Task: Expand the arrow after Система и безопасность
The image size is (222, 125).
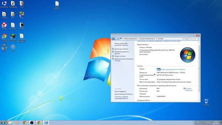Action: coord(156,39)
